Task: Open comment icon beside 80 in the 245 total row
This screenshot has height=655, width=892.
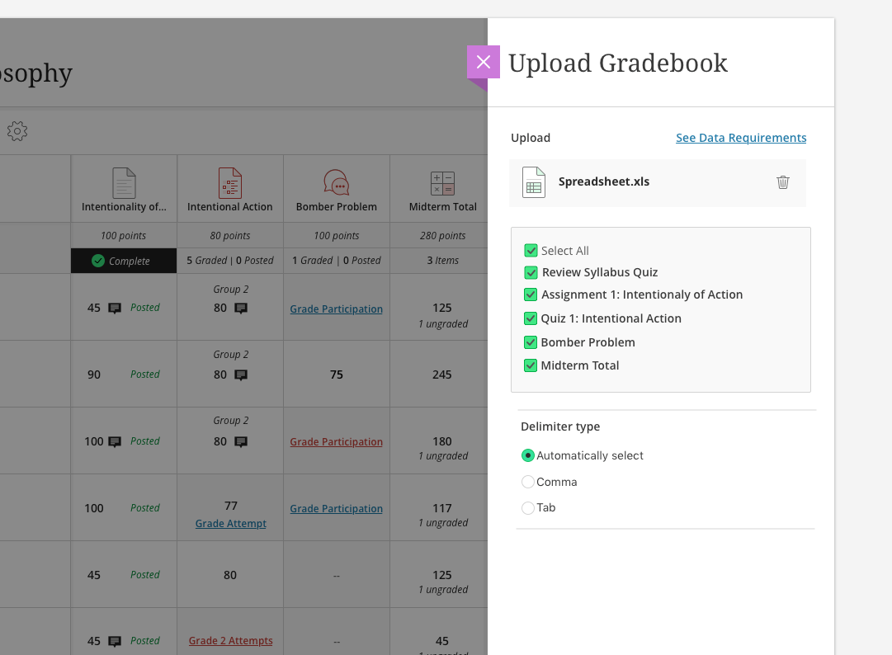Action: pyautogui.click(x=241, y=375)
